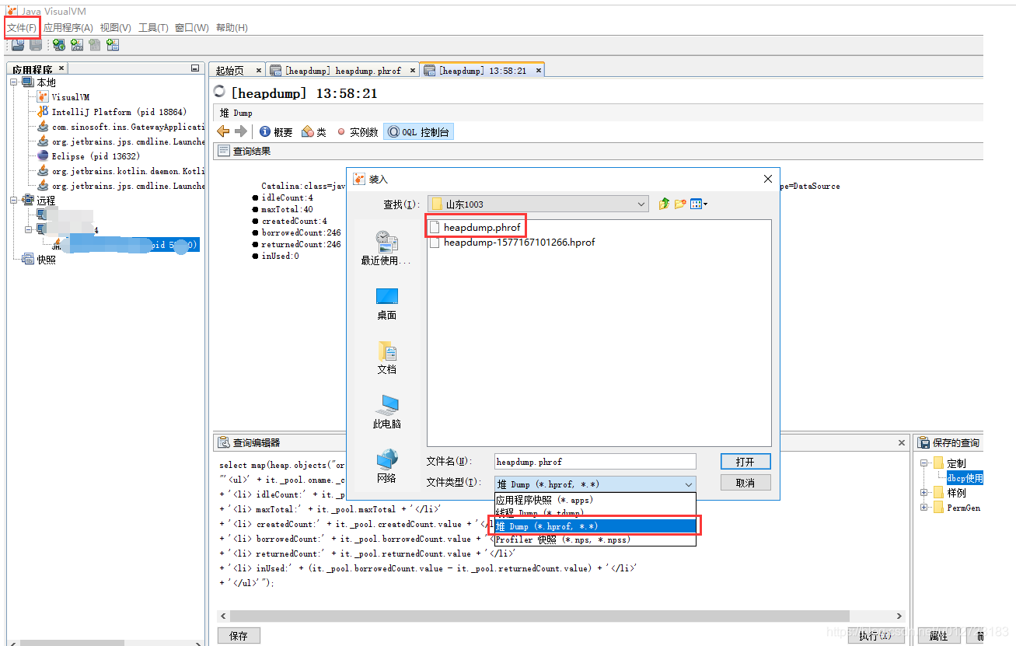Collapse the 本地 tree node
Screen dimensions: 1016x646
pyautogui.click(x=14, y=82)
